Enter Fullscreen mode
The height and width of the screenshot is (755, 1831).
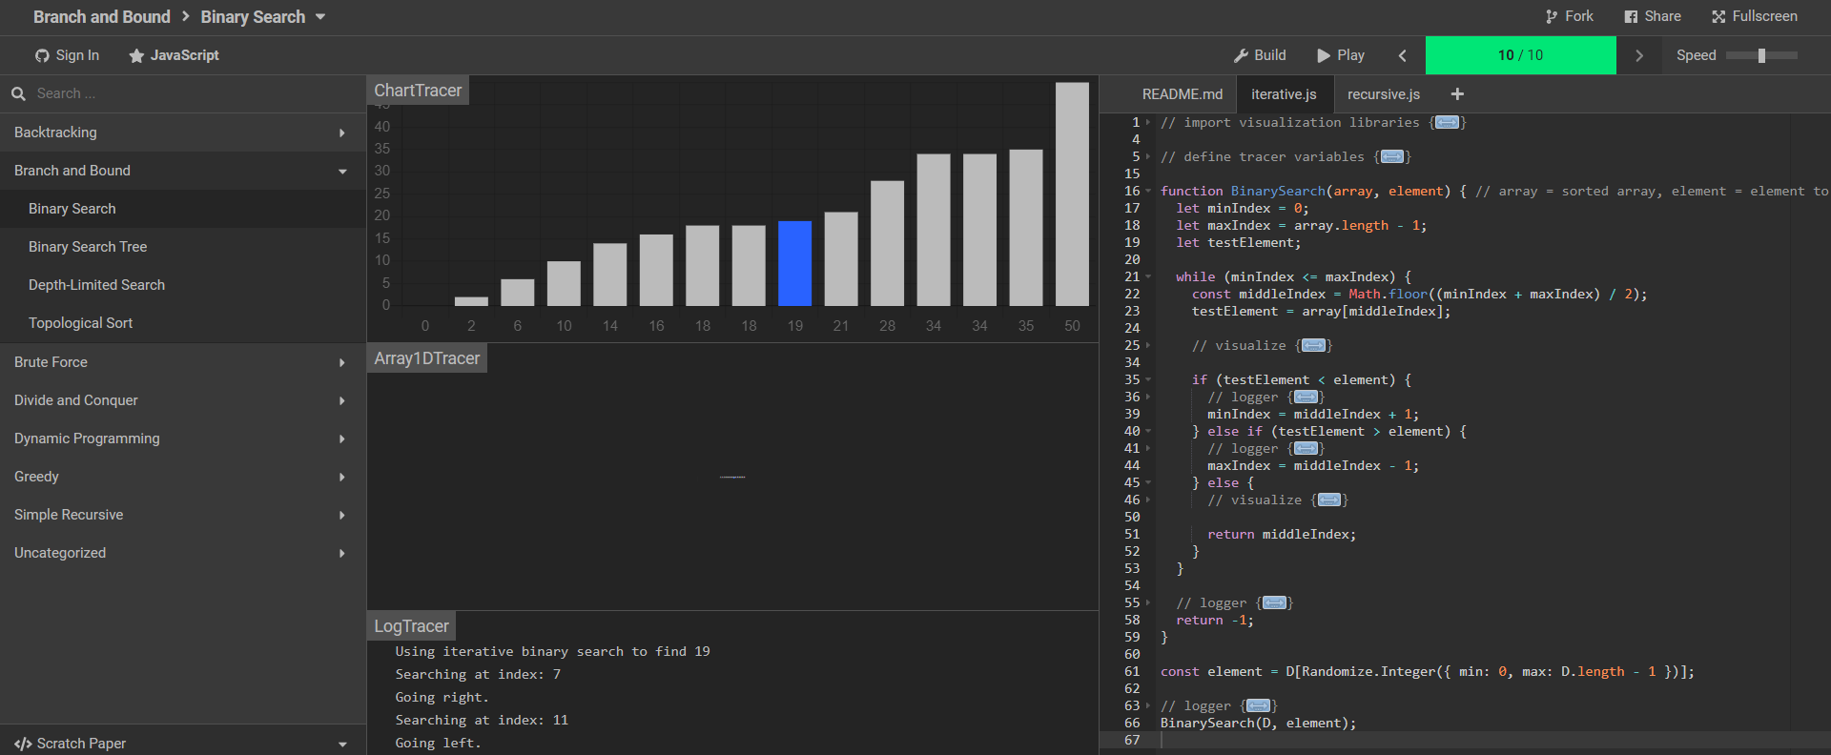(x=1754, y=16)
